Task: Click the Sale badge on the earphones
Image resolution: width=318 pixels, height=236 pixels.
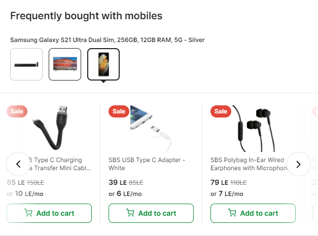Action: tap(221, 111)
